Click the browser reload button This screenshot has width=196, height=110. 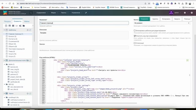tap(10, 3)
